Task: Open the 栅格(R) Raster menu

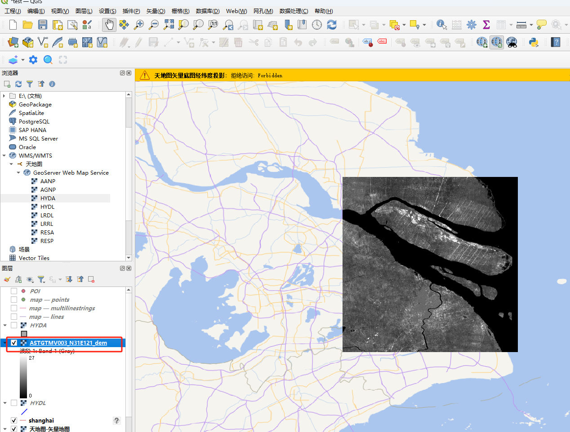Action: pos(180,11)
